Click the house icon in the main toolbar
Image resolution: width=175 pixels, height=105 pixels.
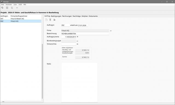click(x=2, y=8)
